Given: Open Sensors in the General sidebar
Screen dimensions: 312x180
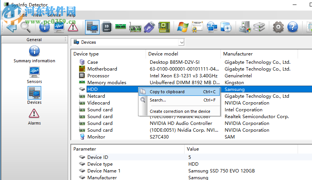Looking at the screenshot, I should 34,75.
